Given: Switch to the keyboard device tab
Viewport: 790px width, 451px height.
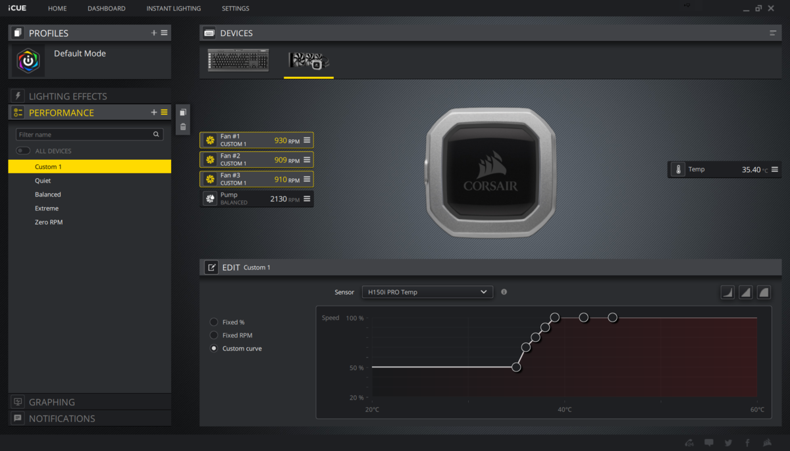Looking at the screenshot, I should coord(238,60).
